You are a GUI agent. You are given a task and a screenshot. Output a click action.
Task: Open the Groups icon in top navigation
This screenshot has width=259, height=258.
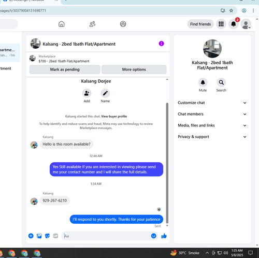click(123, 24)
